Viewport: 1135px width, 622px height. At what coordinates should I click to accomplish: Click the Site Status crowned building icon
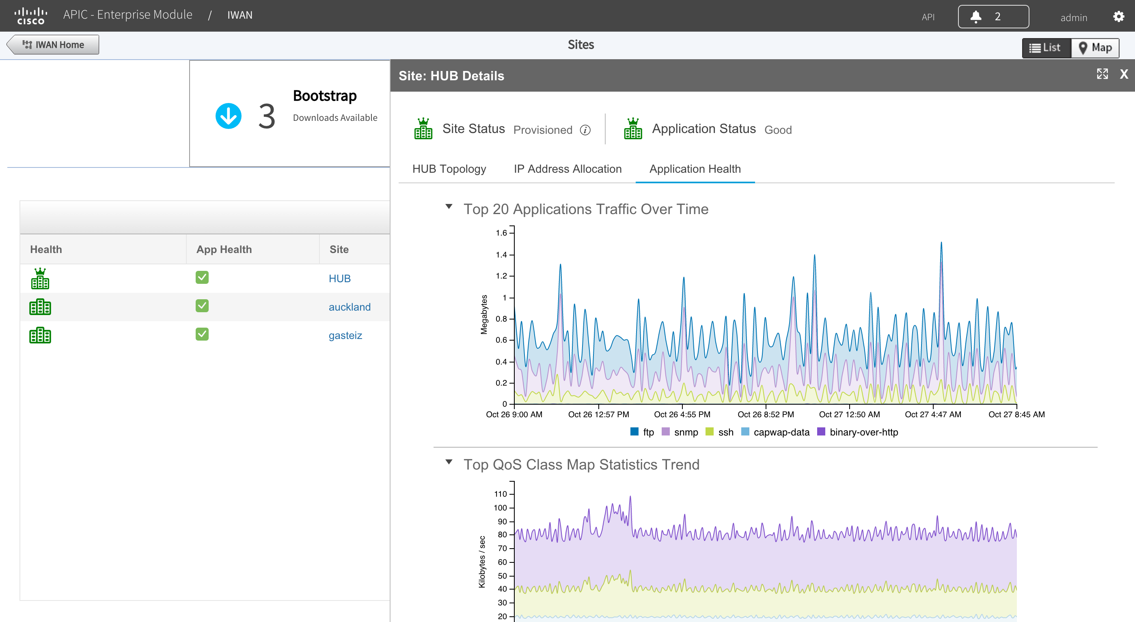click(x=423, y=128)
